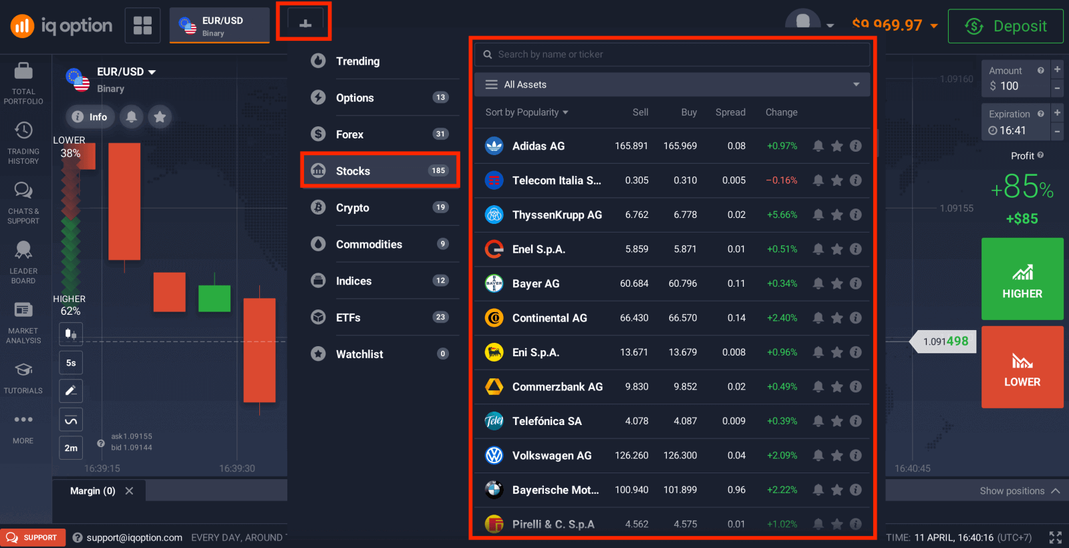Click the iq option logo
Image resolution: width=1069 pixels, height=548 pixels.
tap(61, 26)
